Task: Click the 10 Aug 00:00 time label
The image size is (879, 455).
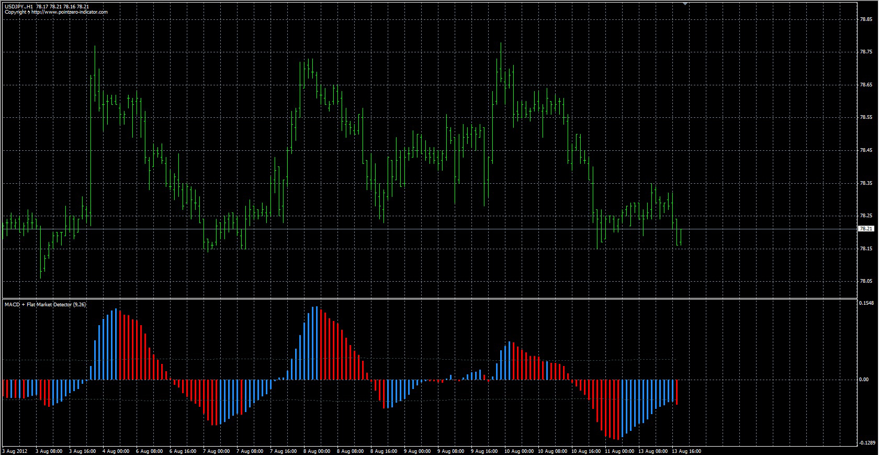Action: [520, 451]
